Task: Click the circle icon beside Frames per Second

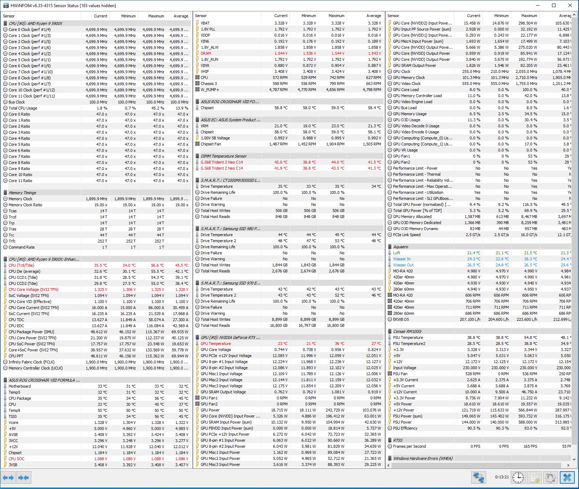Action: point(390,446)
